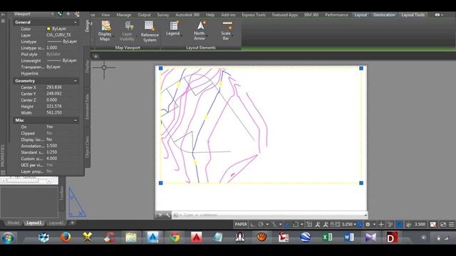Insert a Legend layout element
This screenshot has height=256, width=456.
(174, 28)
